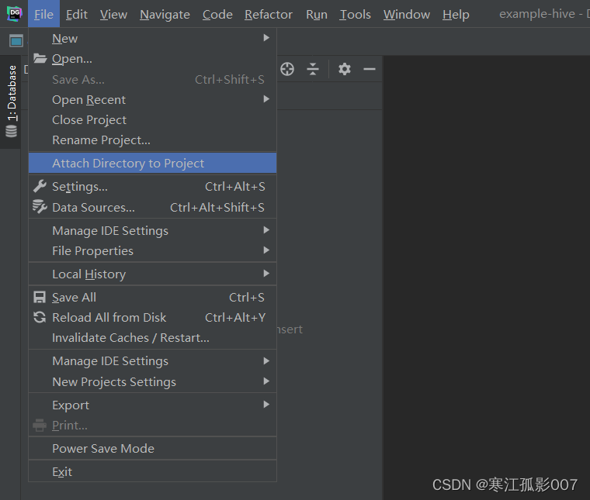Viewport: 590px width, 500px height.
Task: Click the Export entry label
Action: pyautogui.click(x=71, y=405)
